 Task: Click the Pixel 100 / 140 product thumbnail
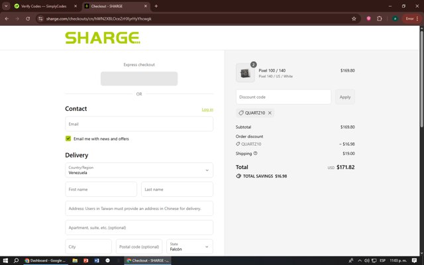(x=245, y=73)
